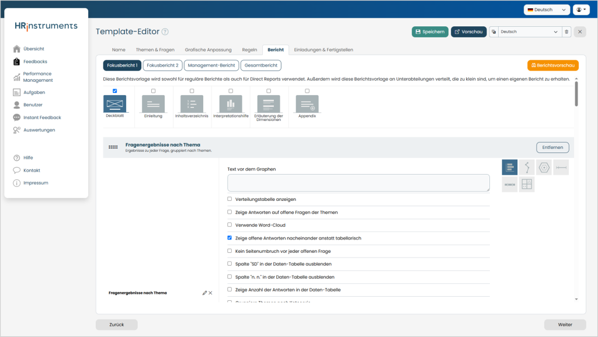Click the Impressum info icon
This screenshot has width=598, height=337.
click(16, 183)
